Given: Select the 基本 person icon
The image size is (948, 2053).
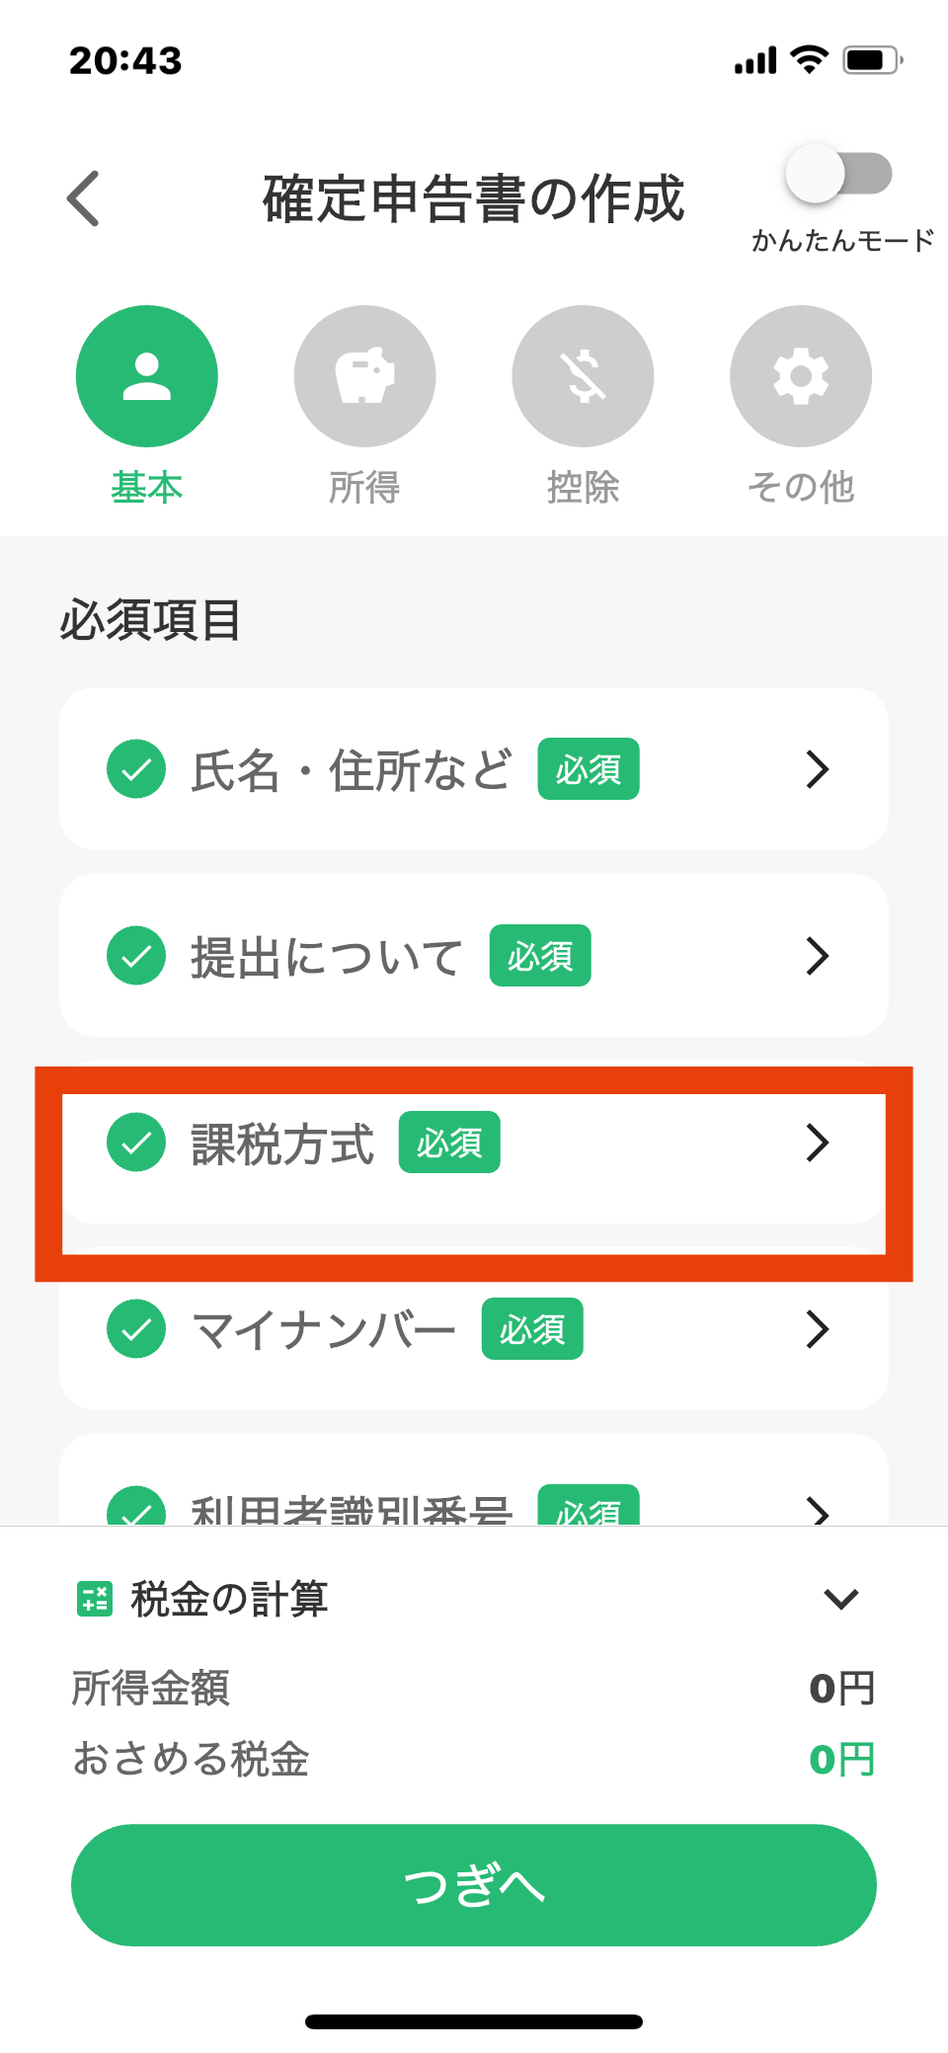Looking at the screenshot, I should tap(147, 376).
